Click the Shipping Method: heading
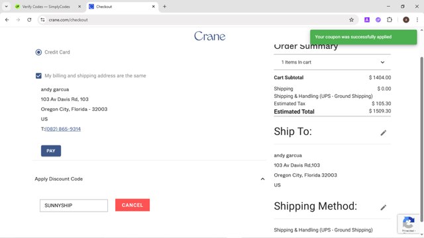424x238 pixels. [315, 206]
